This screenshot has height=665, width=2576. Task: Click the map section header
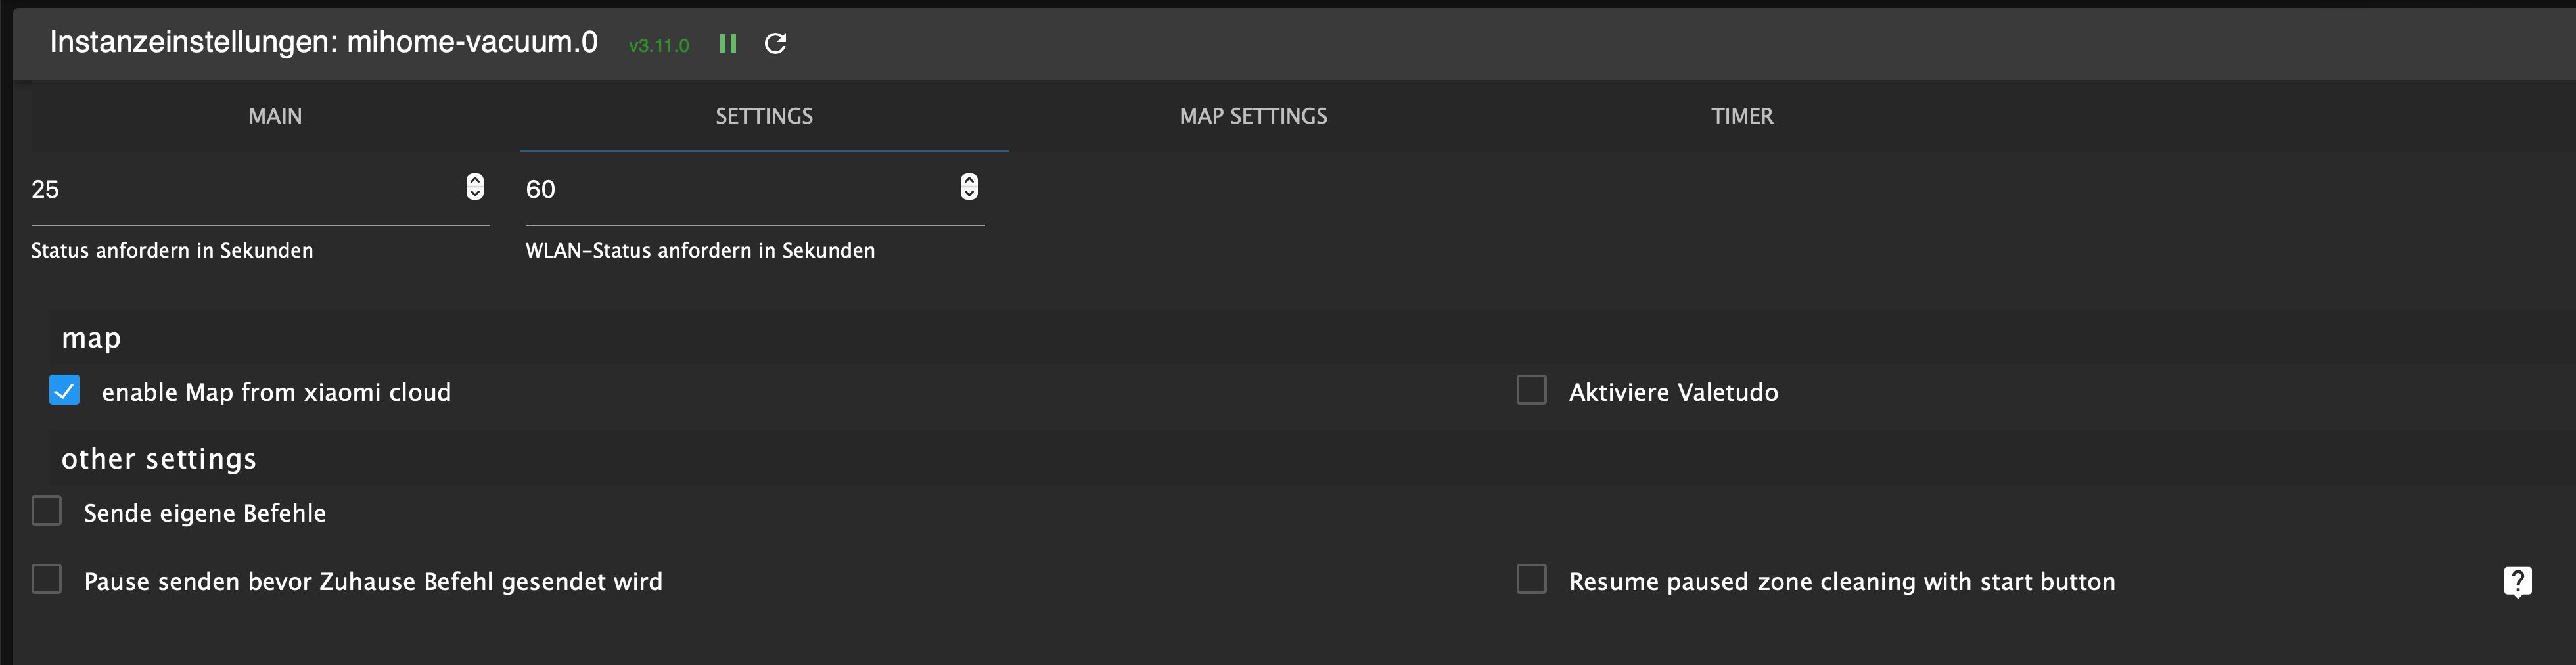tap(91, 338)
